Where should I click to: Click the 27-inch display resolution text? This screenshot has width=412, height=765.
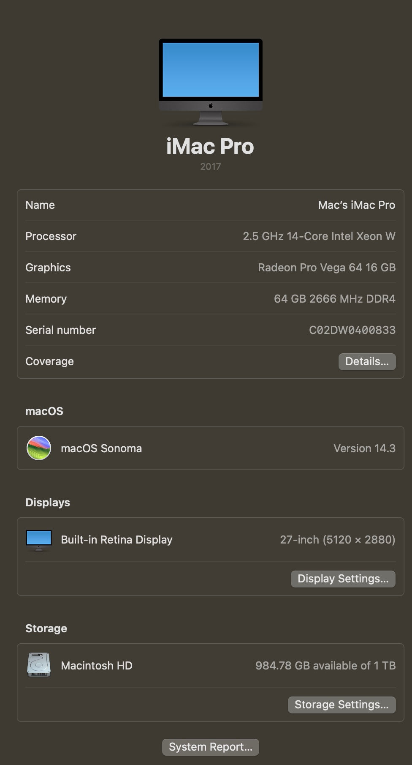[337, 540]
